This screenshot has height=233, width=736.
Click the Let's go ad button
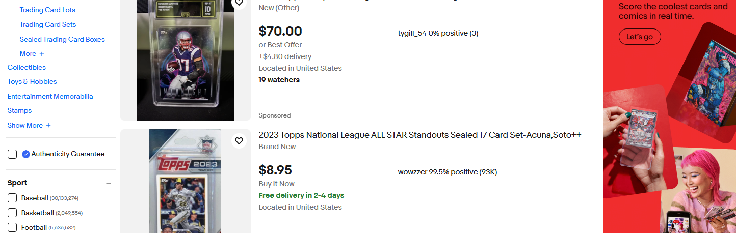[x=640, y=37]
